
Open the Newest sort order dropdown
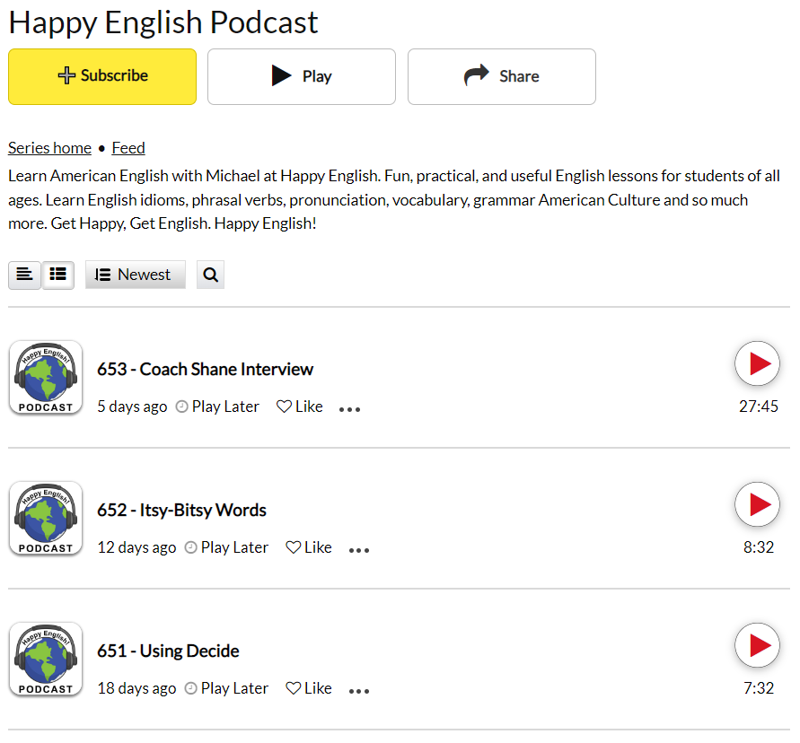[136, 275]
